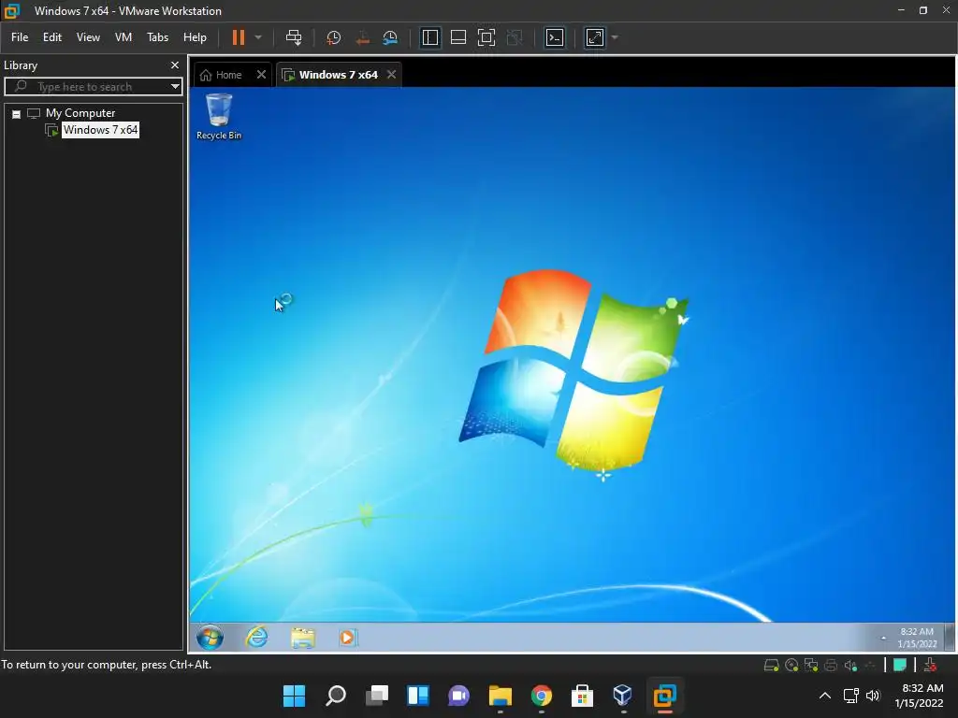Click the printer status icon

pyautogui.click(x=831, y=665)
